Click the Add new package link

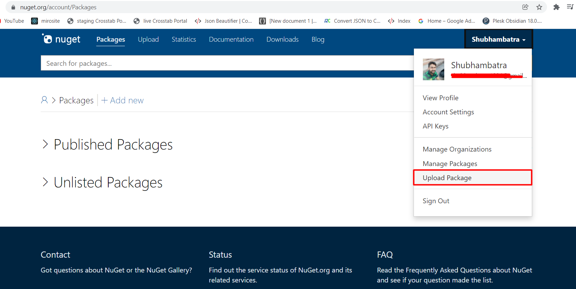(x=122, y=100)
